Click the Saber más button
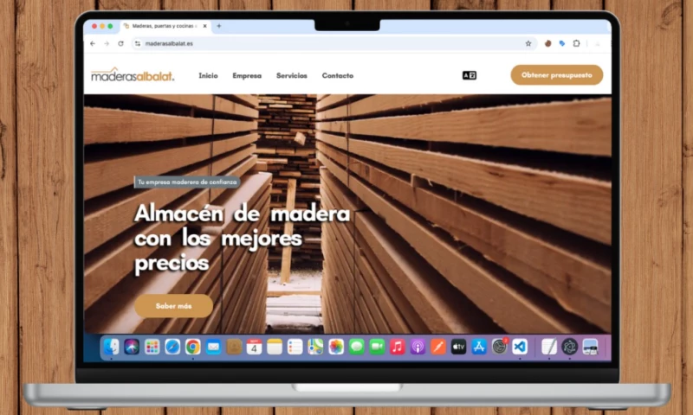 (x=174, y=305)
